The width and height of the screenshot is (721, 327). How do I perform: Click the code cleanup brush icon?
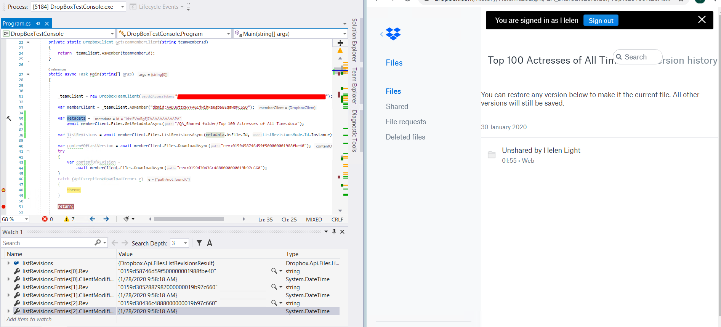coord(127,219)
